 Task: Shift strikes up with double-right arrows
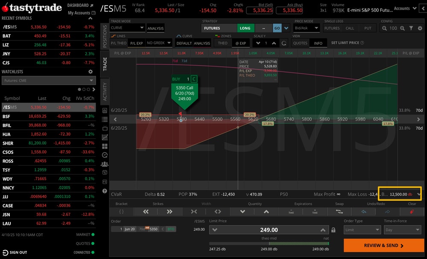point(170,212)
